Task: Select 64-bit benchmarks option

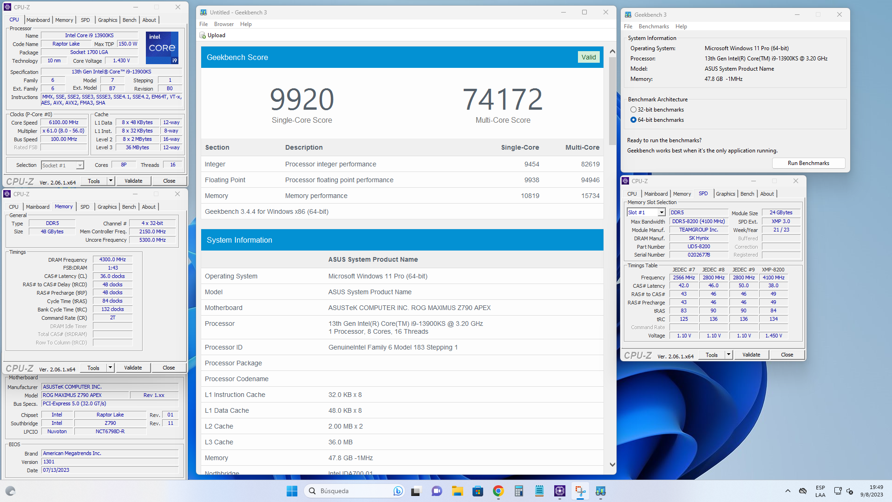Action: pos(633,120)
